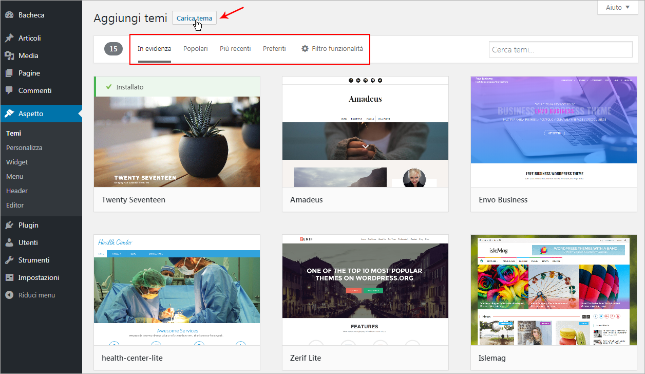Click the Impostazioni settings icon
Image resolution: width=645 pixels, height=374 pixels.
[9, 277]
